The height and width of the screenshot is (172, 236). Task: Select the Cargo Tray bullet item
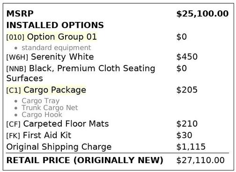[41, 101]
